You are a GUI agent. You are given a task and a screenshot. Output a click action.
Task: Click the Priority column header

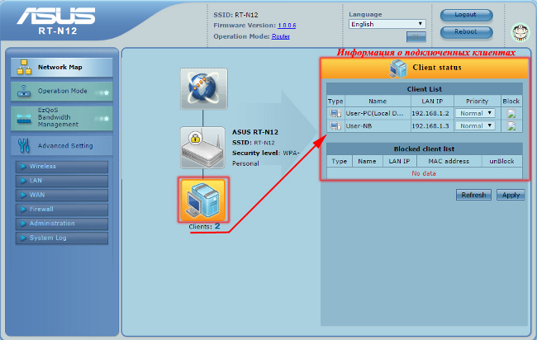pos(477,102)
